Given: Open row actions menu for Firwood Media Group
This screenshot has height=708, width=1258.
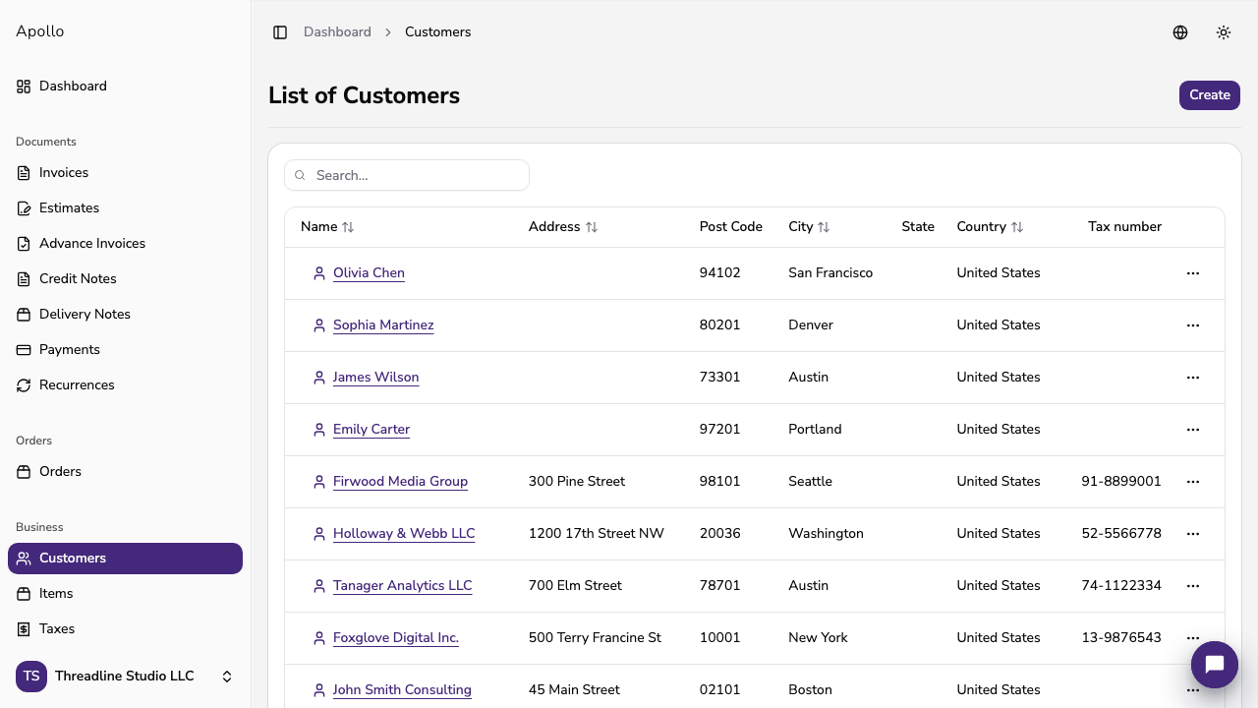Looking at the screenshot, I should [1193, 482].
